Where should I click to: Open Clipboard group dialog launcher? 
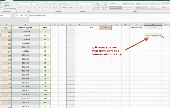pyautogui.click(x=16, y=12)
